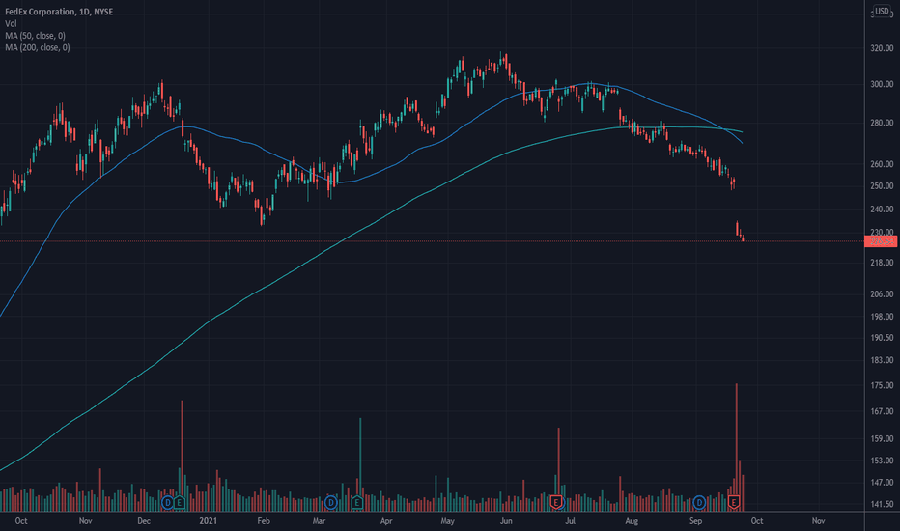Click the tallest red volume bar in September

(737, 447)
